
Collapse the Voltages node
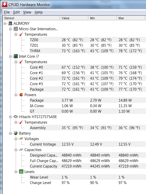pos(16,139)
